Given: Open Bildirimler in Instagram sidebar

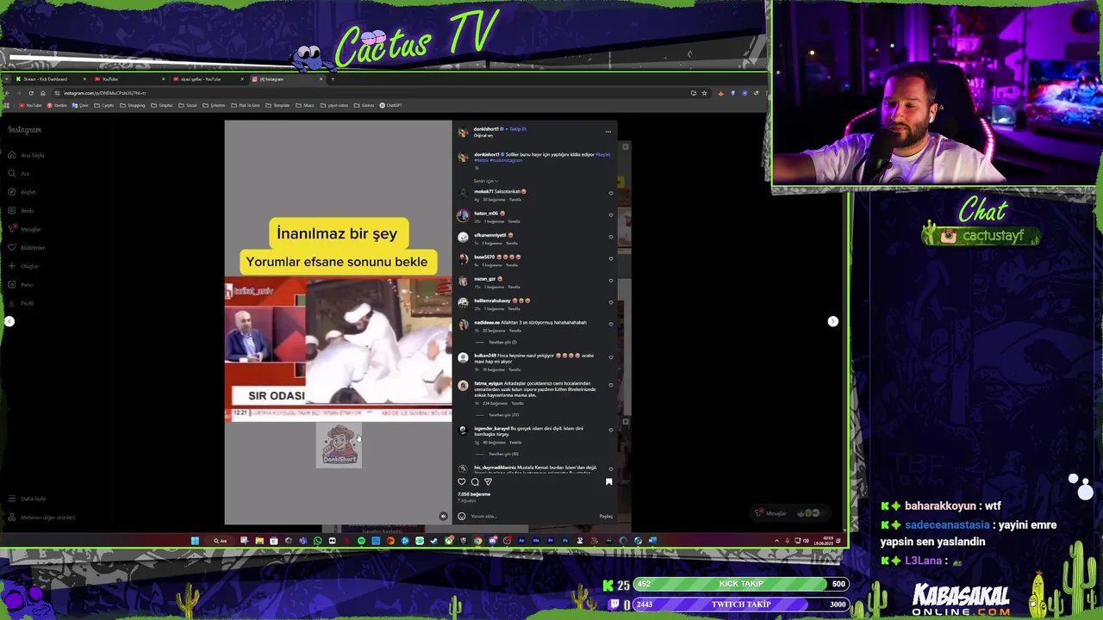Looking at the screenshot, I should pos(27,247).
